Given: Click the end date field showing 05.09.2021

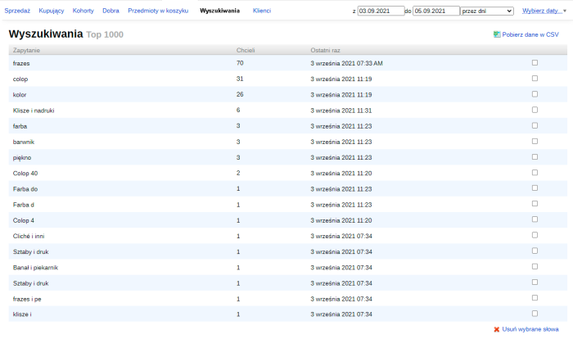Looking at the screenshot, I should point(435,11).
